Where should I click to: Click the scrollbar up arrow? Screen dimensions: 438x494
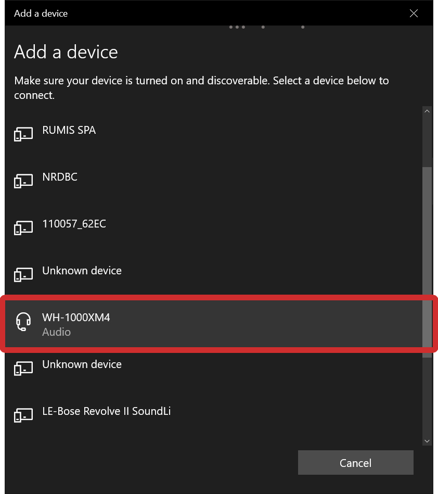427,111
